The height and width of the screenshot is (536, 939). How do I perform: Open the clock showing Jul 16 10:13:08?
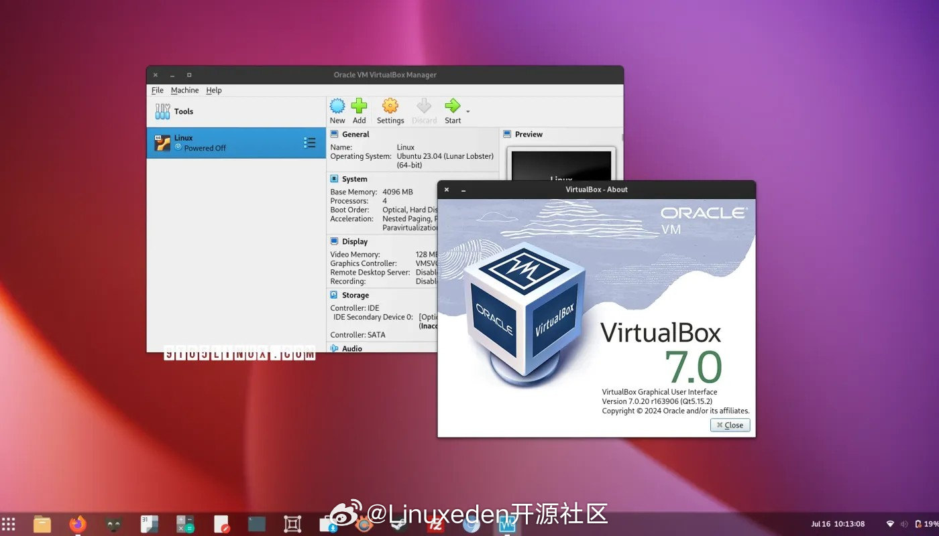pyautogui.click(x=838, y=524)
